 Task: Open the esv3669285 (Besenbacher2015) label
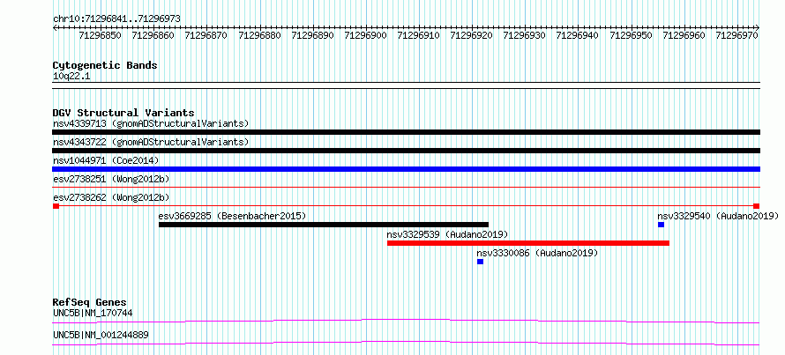click(x=232, y=216)
